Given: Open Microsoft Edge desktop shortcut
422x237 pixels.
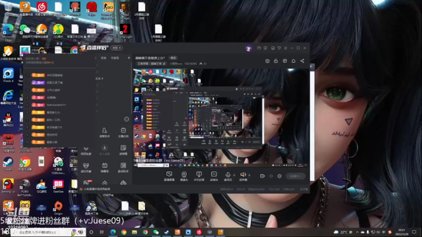Looking at the screenshot, I should click(8, 32).
